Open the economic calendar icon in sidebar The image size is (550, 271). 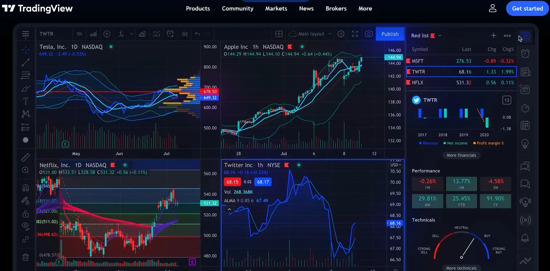(525, 125)
